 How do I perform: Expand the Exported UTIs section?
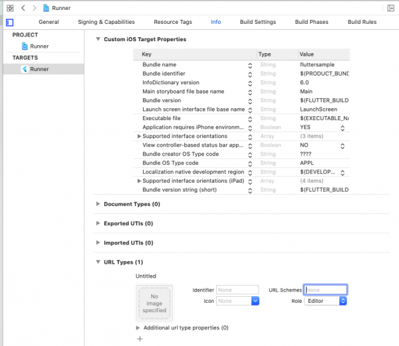98,223
